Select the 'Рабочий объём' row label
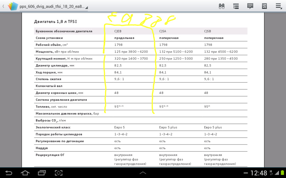286x178 pixels. click(51, 45)
